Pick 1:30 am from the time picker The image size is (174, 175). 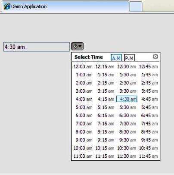click(128, 75)
